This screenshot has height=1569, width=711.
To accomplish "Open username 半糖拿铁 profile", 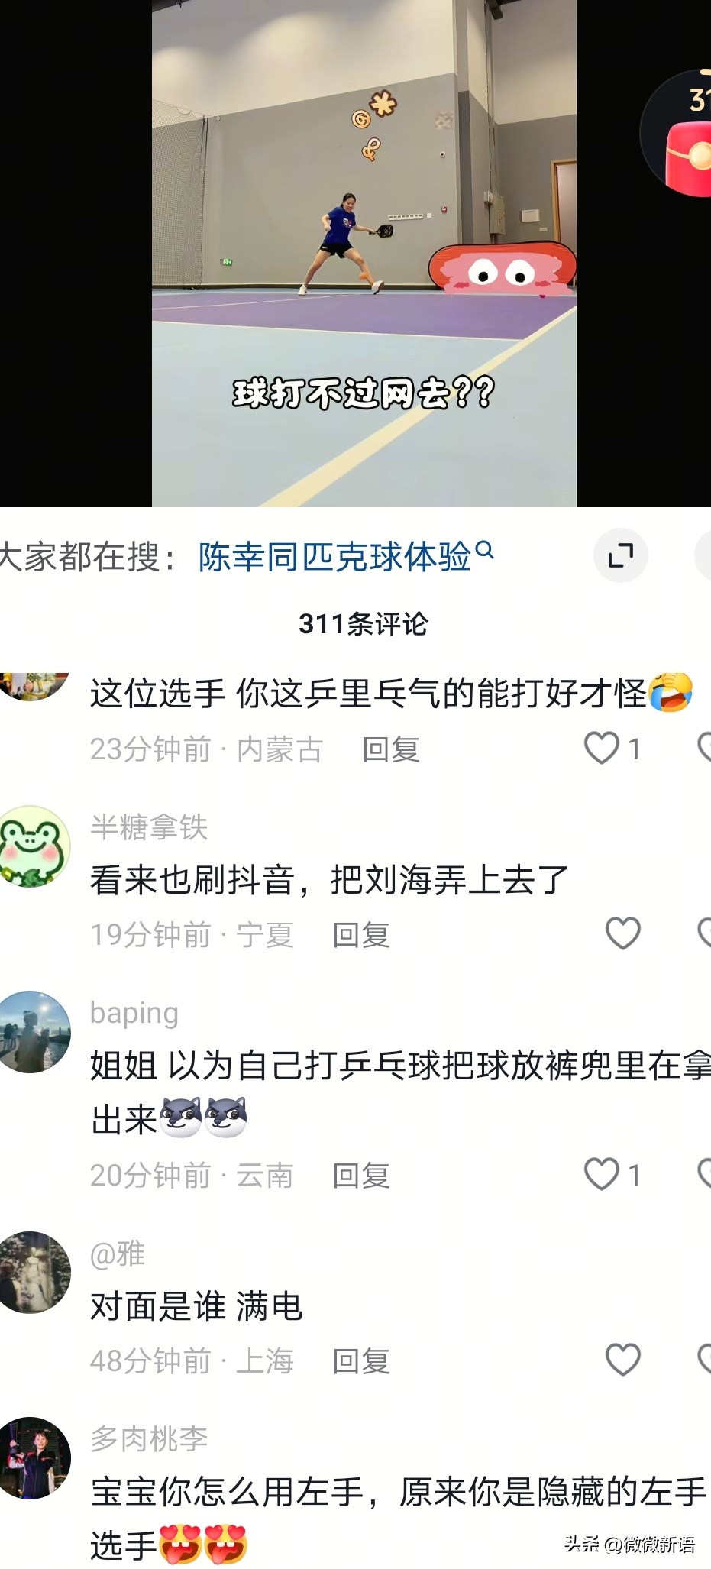I will pos(149,827).
